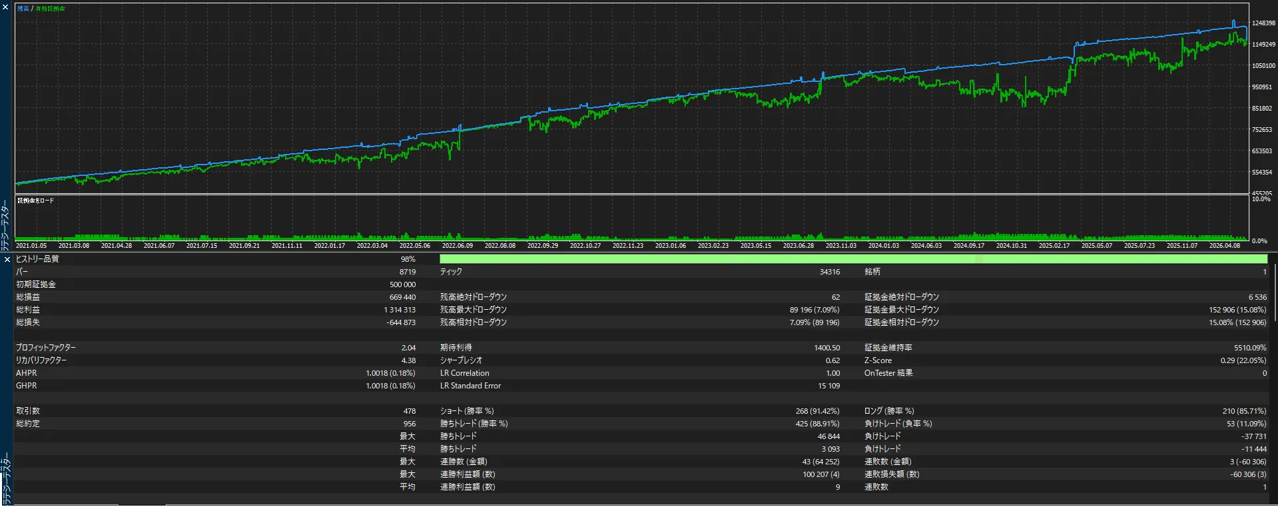Select the 残高最大ドローダウン value 89 196 (7.09%)
Image resolution: width=1278 pixels, height=507 pixels.
click(815, 310)
